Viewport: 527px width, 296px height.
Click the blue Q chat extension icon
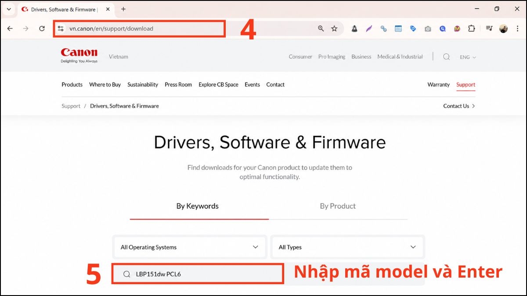click(x=443, y=29)
